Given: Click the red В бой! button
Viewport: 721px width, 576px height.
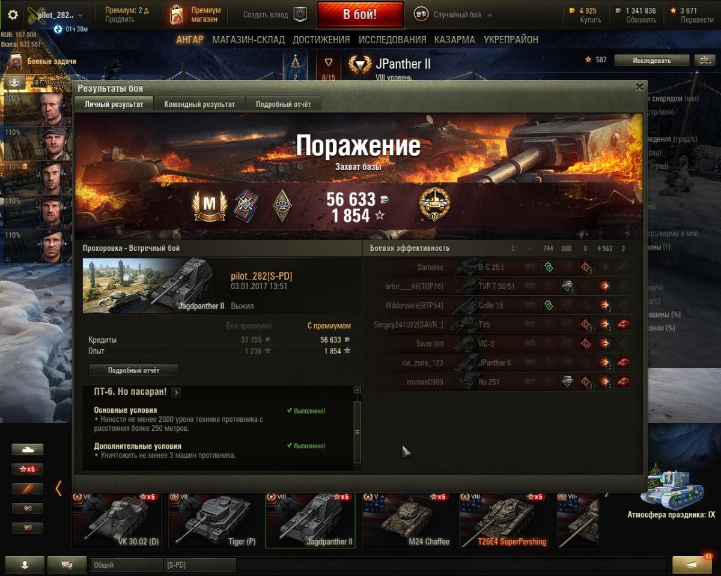Looking at the screenshot, I should pos(360,15).
